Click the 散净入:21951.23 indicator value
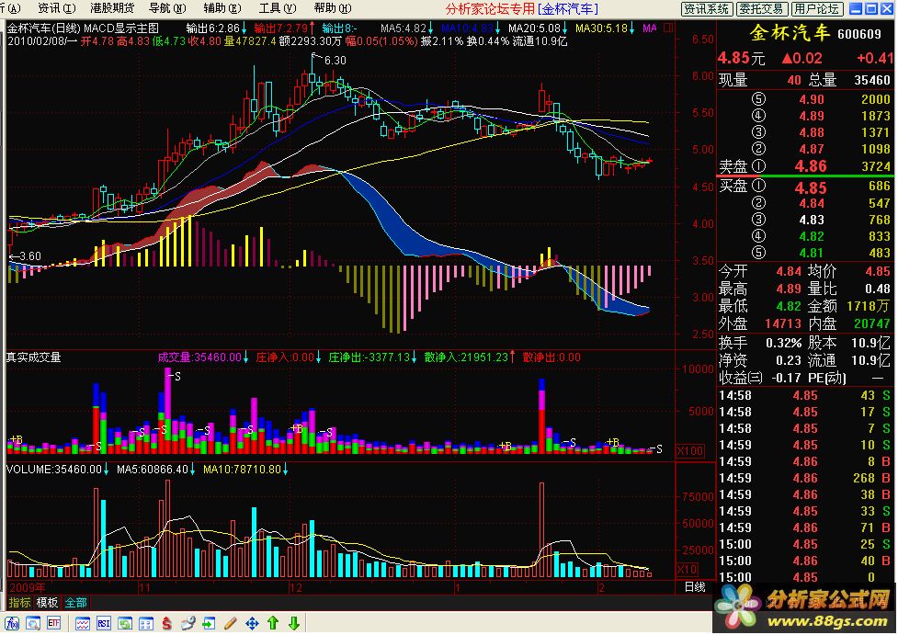This screenshot has height=635, width=898. click(466, 357)
